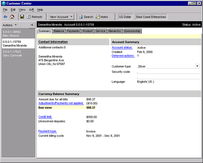Expand the New Account dropdown
The height and width of the screenshot is (163, 203).
pos(71,17)
